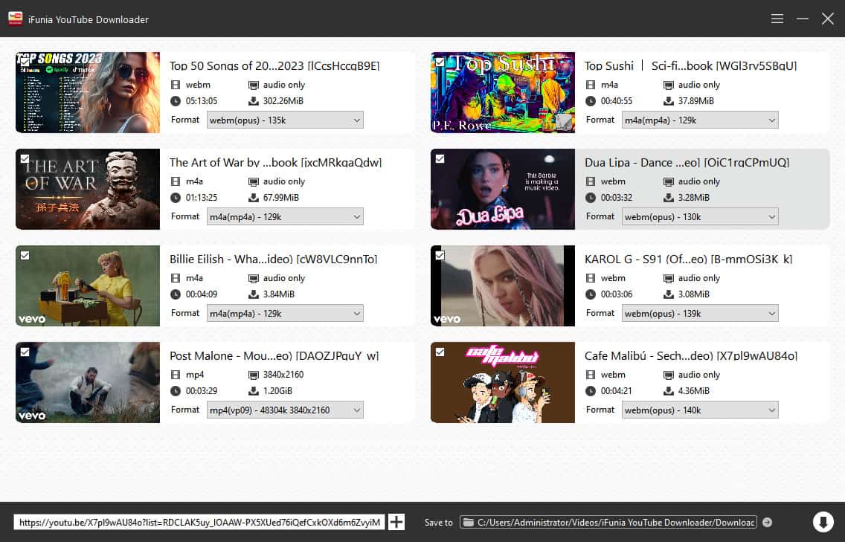Start downloads with the download arrow button

coord(823,522)
